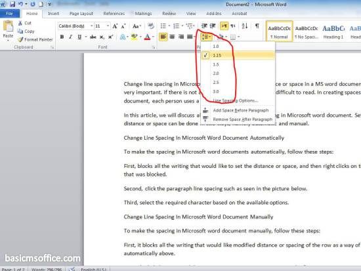Screen dimensions: 361x271
Task: Apply the No Spacing style
Action: click(307, 31)
